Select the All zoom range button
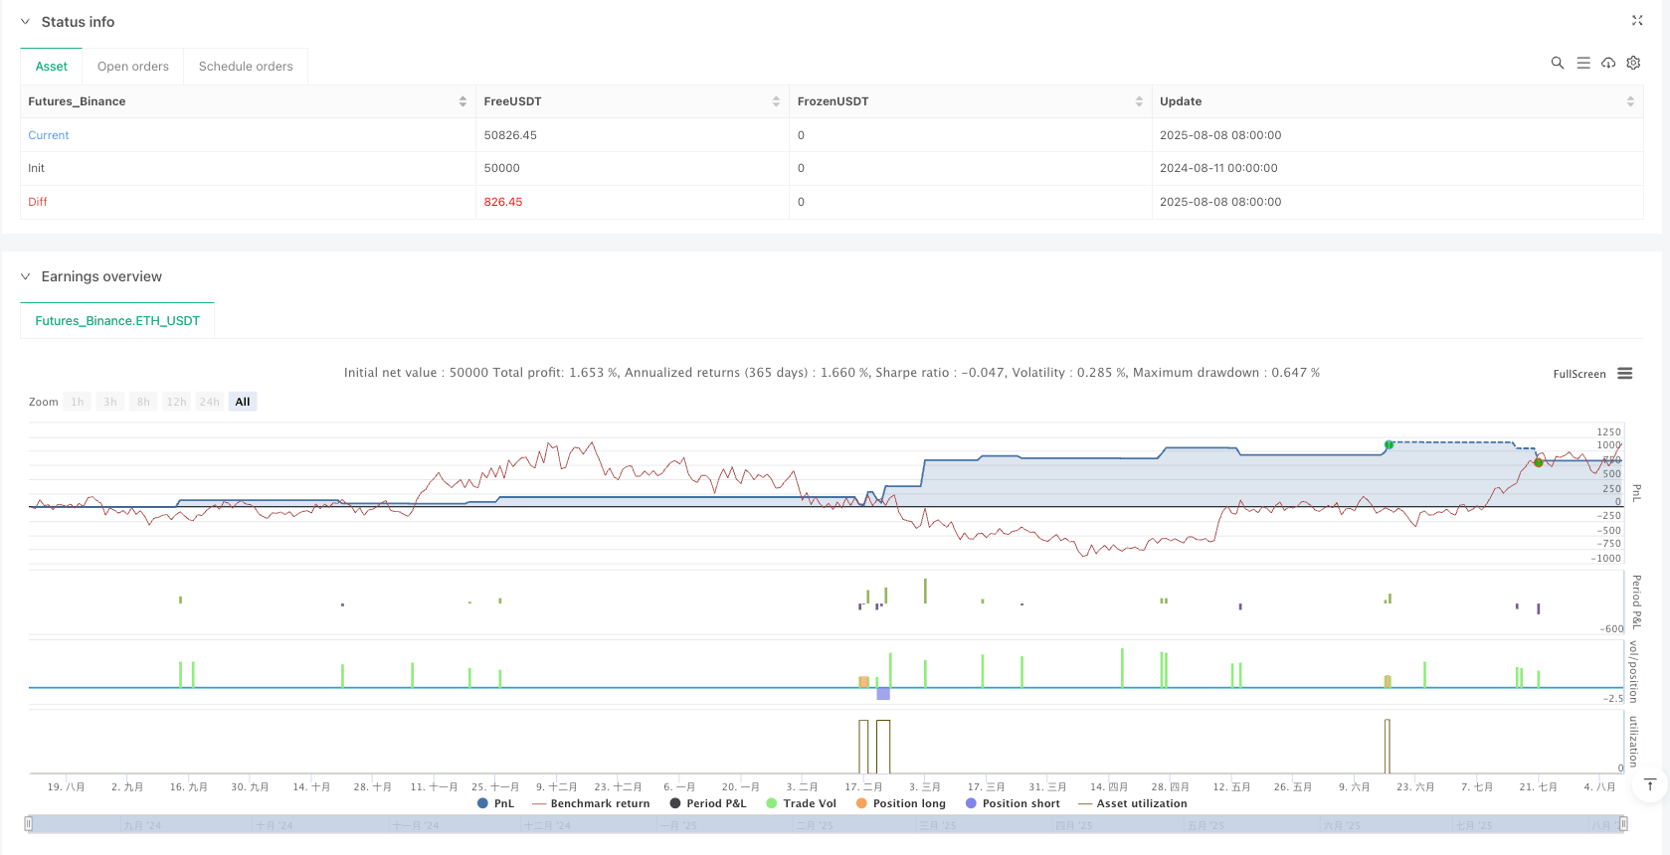1670x855 pixels. pyautogui.click(x=243, y=402)
